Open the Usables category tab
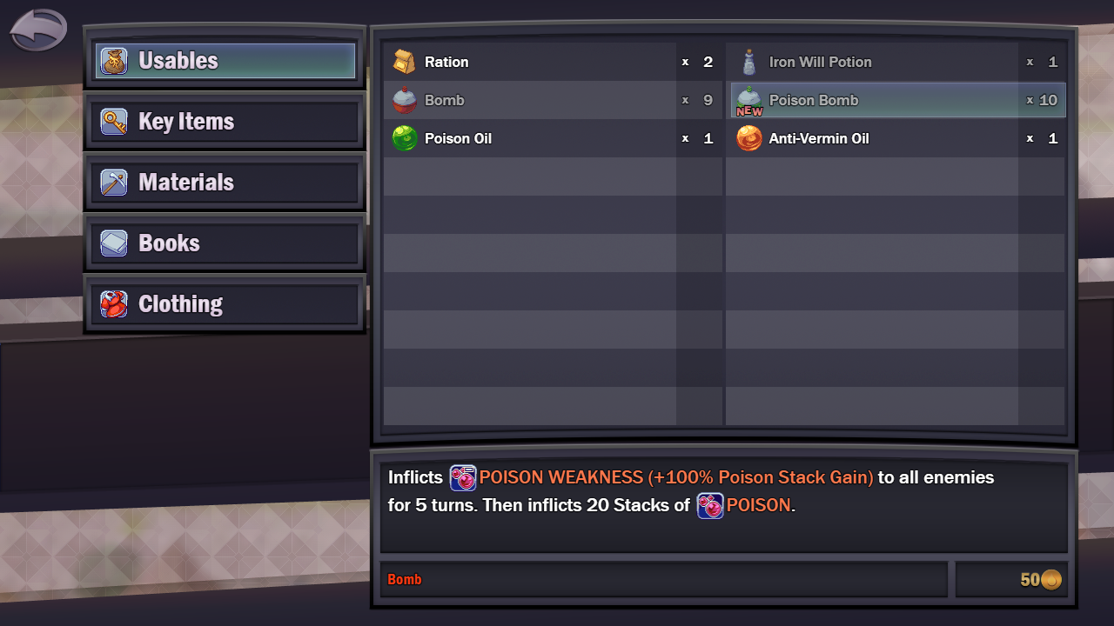This screenshot has width=1114, height=626. [225, 61]
